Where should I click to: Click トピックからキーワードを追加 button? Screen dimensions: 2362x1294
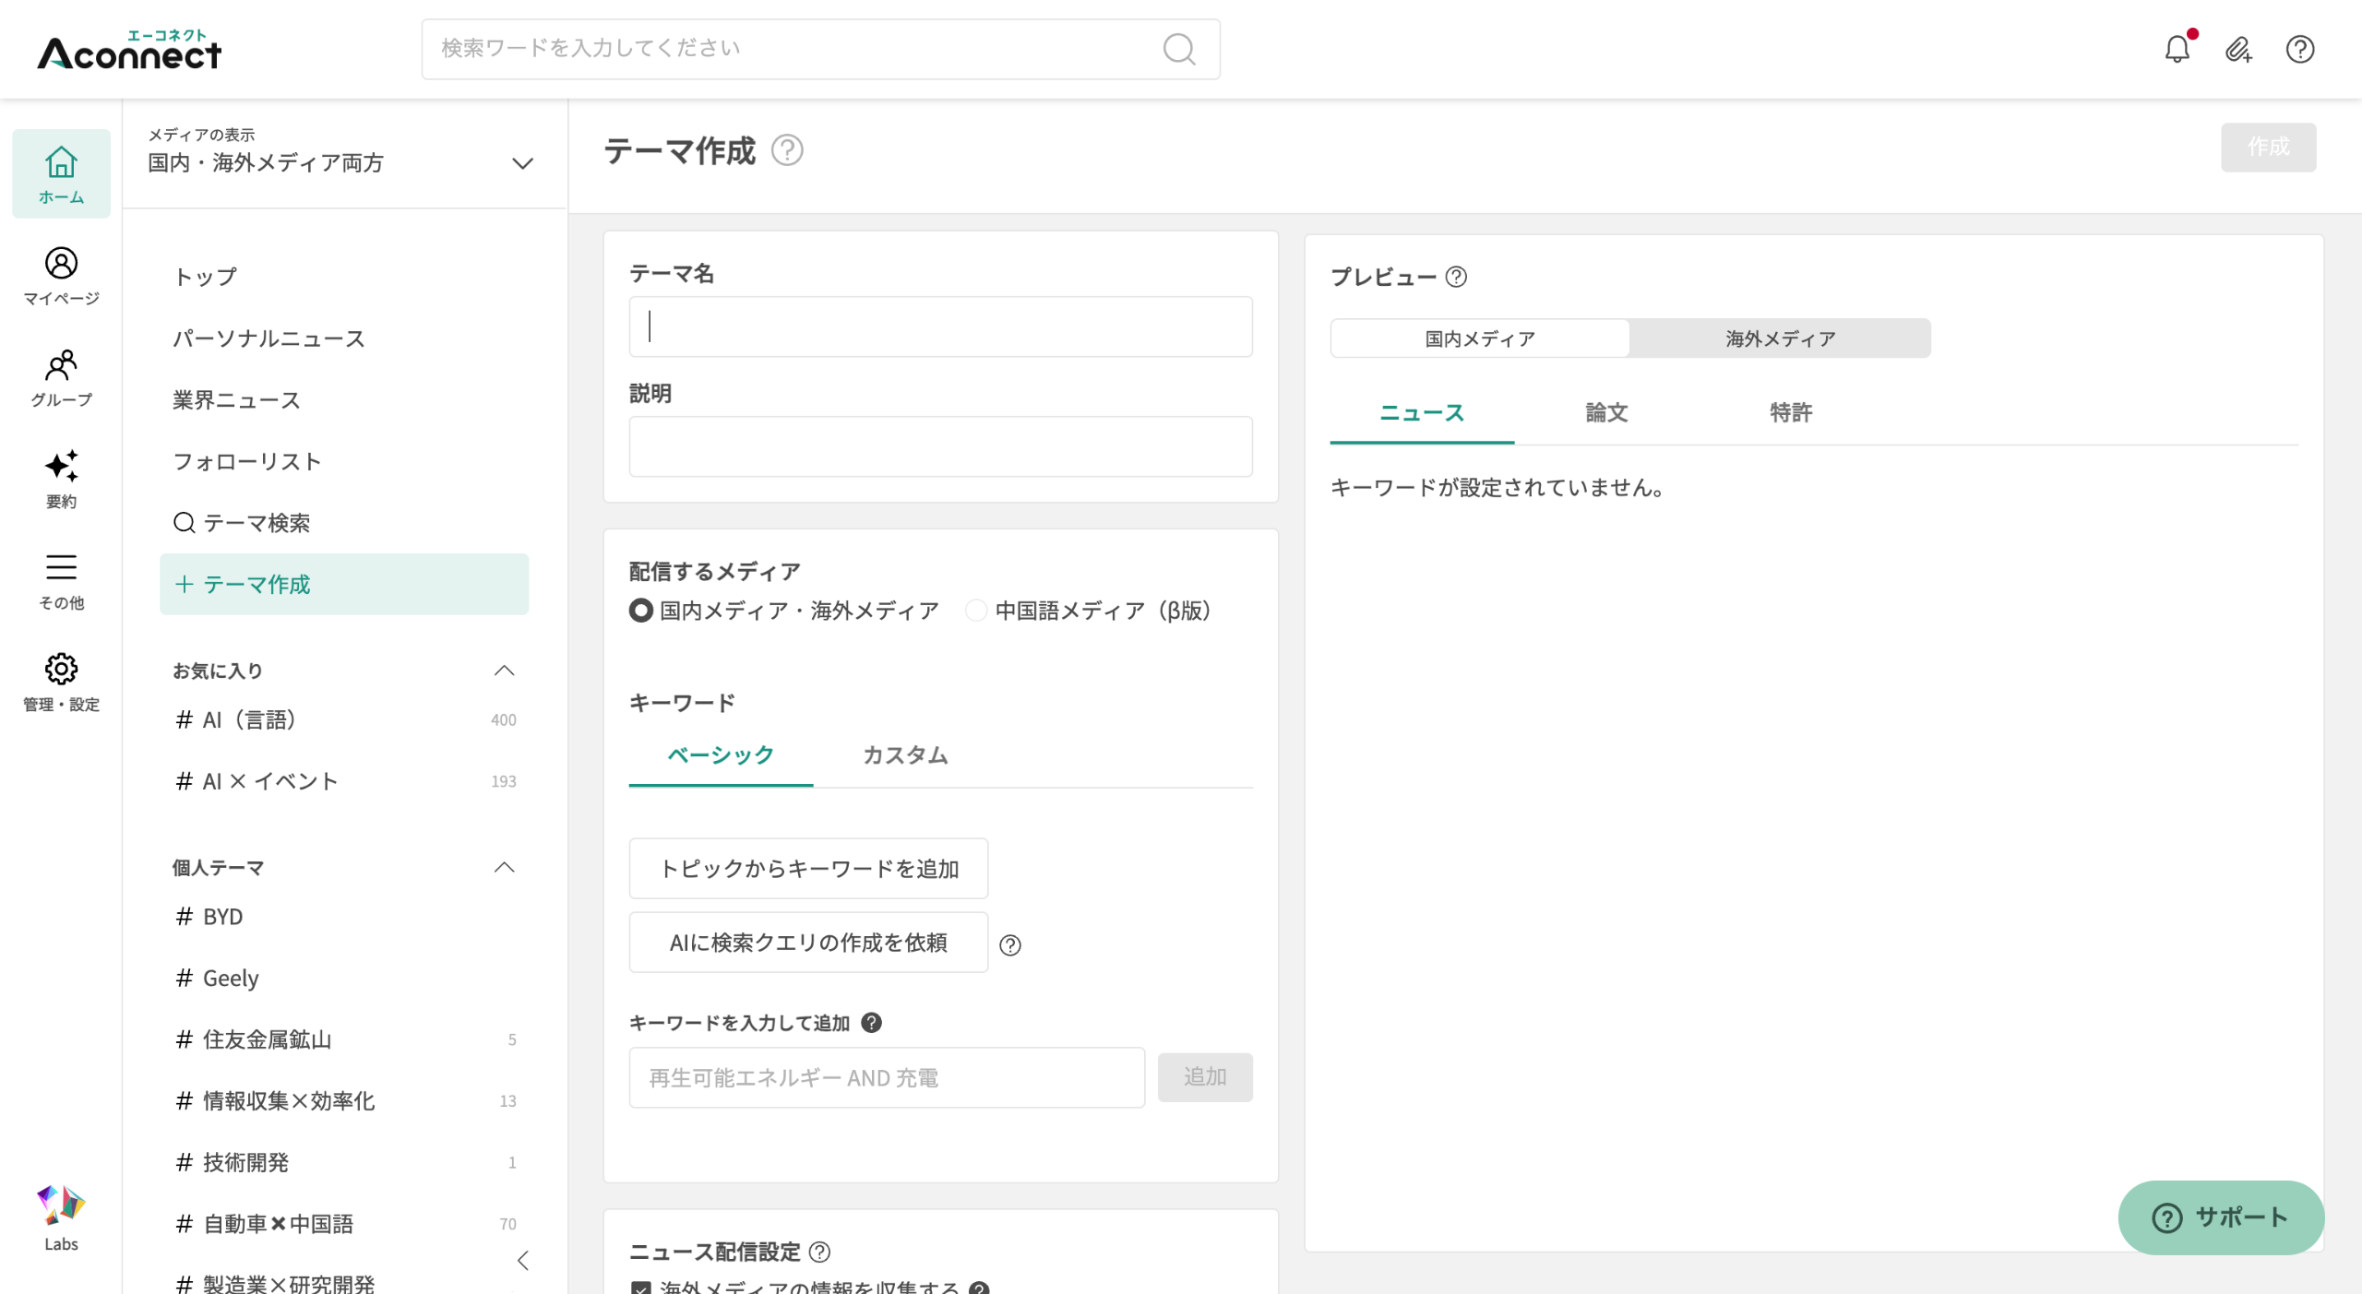pos(808,869)
